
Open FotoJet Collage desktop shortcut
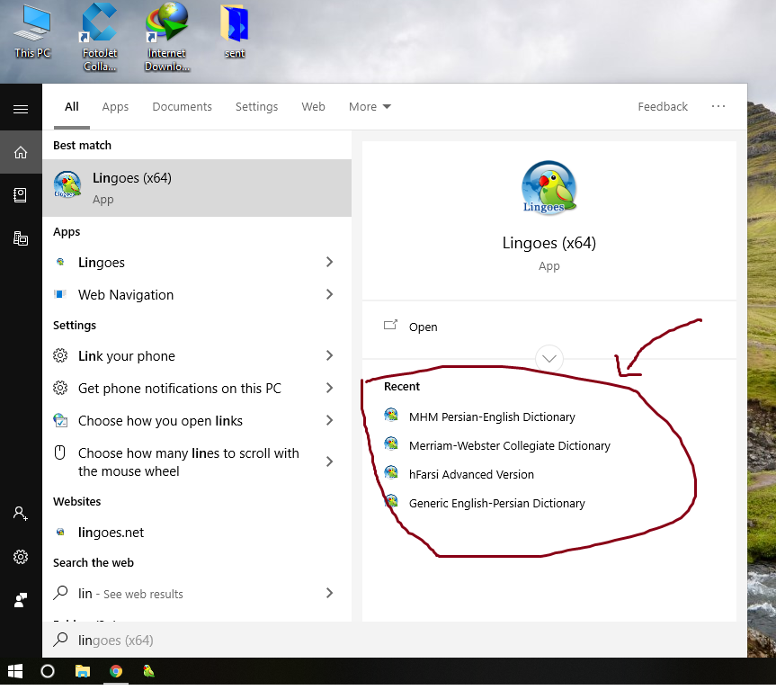pos(100,37)
